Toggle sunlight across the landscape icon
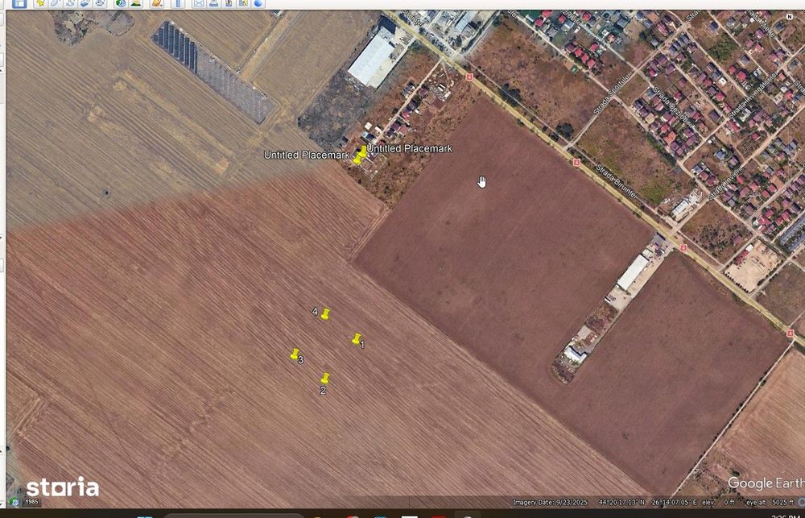The width and height of the screenshot is (805, 518). (136, 3)
